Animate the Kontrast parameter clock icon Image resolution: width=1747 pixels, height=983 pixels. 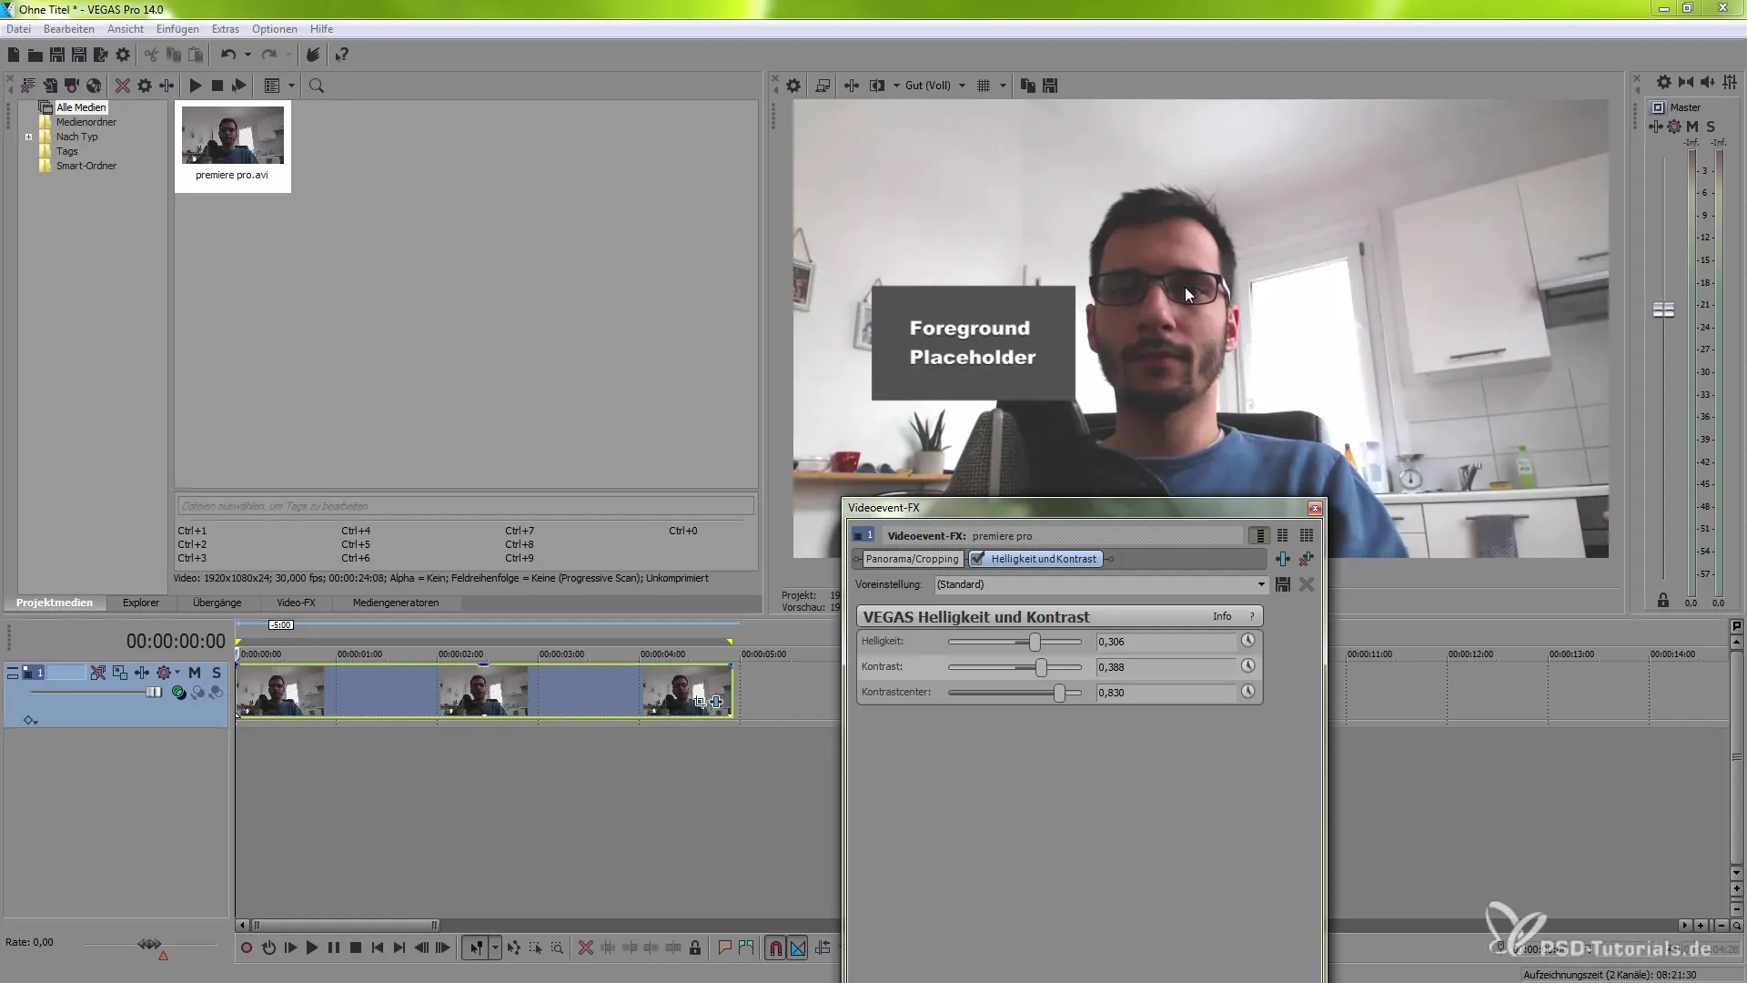pyautogui.click(x=1247, y=666)
